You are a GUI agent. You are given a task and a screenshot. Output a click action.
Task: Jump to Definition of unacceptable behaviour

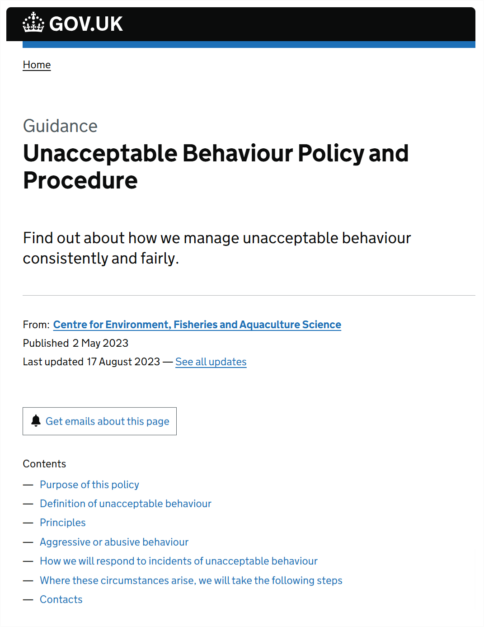(x=126, y=504)
